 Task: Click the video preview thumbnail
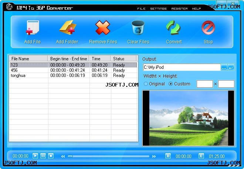coord(188,118)
